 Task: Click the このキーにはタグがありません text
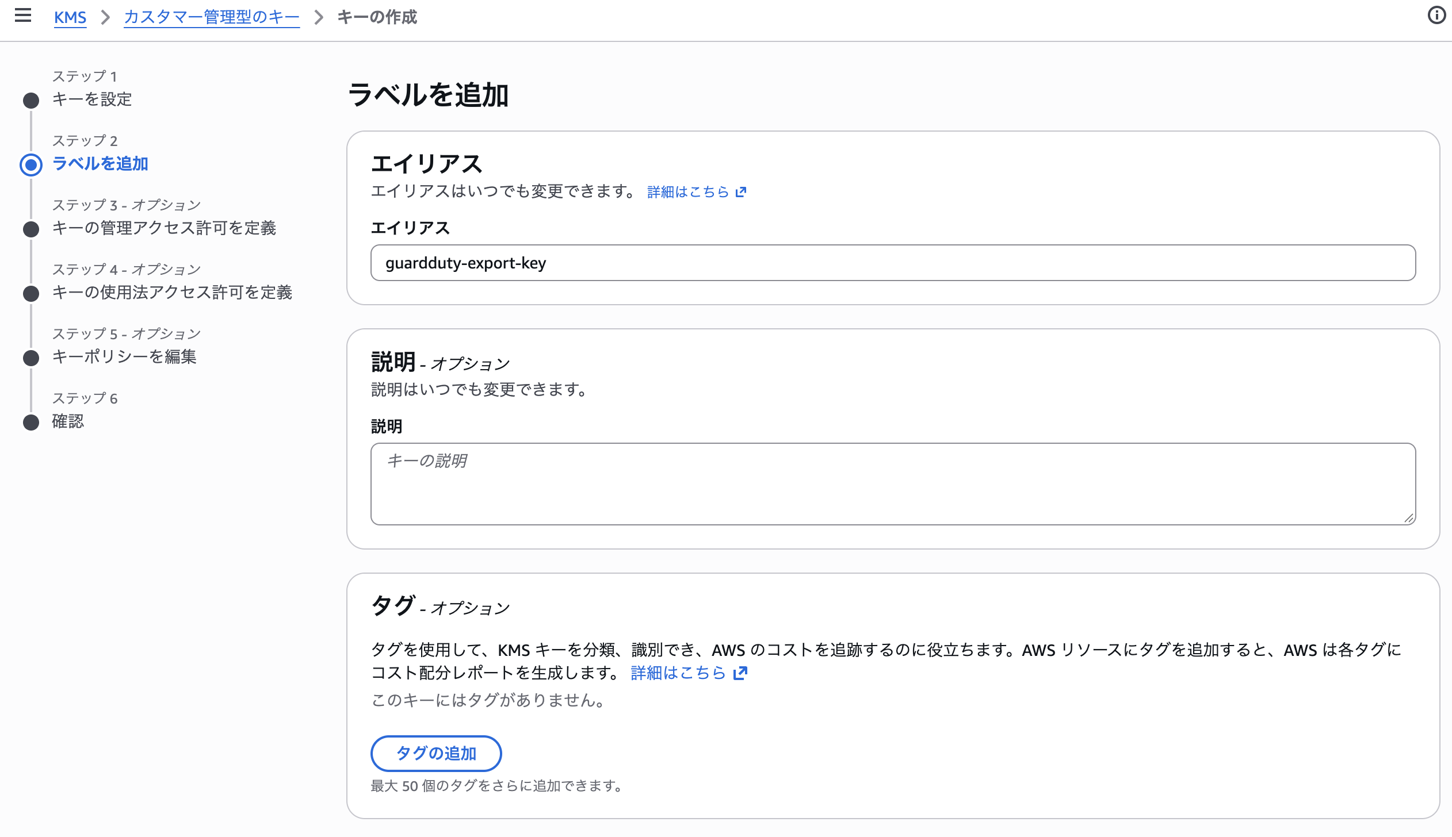tap(488, 700)
